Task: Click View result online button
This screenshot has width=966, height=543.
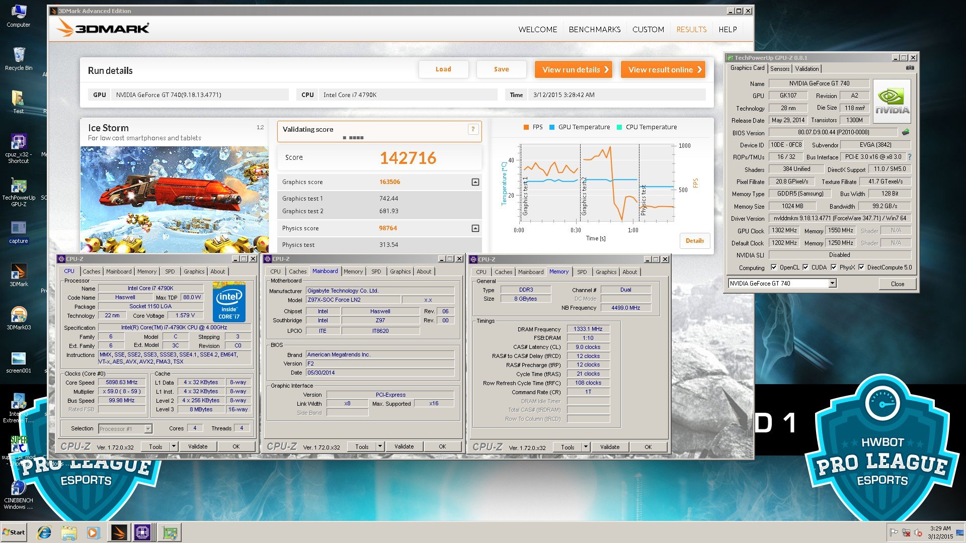Action: (x=663, y=69)
